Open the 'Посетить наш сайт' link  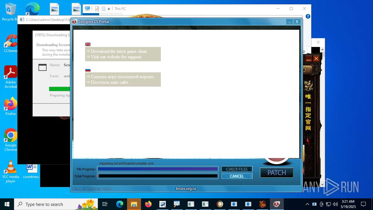(x=110, y=82)
